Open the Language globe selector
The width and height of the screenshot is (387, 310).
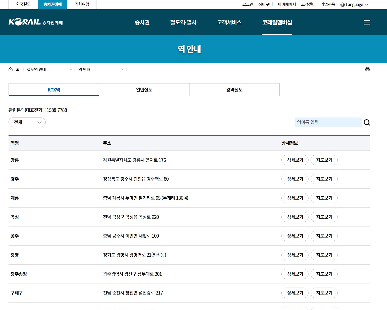click(x=354, y=4)
